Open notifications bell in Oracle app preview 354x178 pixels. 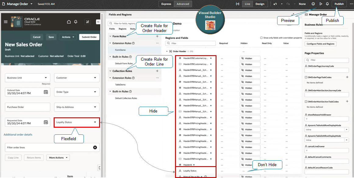(x=76, y=22)
